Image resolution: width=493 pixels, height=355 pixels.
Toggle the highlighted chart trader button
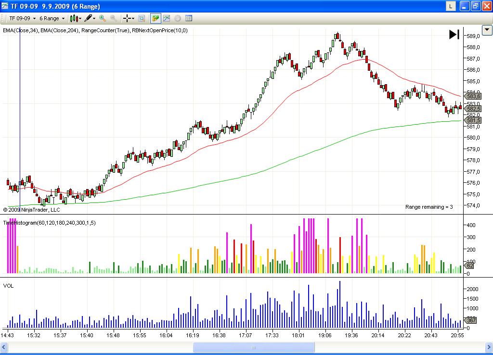pyautogui.click(x=155, y=18)
